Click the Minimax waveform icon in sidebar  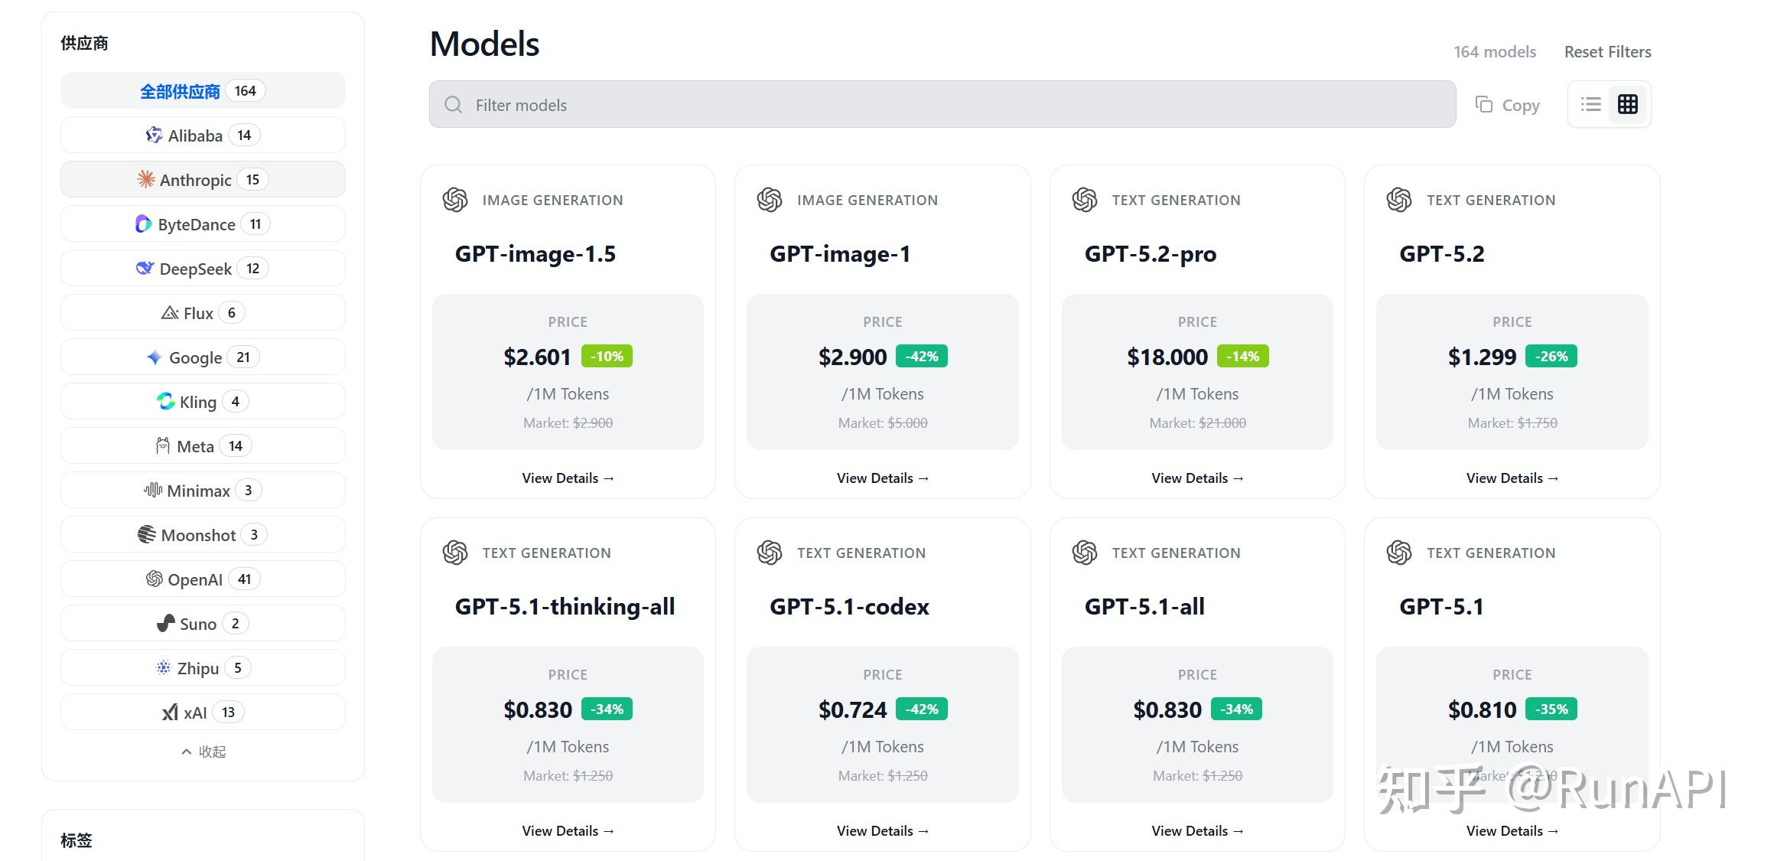[x=153, y=490]
